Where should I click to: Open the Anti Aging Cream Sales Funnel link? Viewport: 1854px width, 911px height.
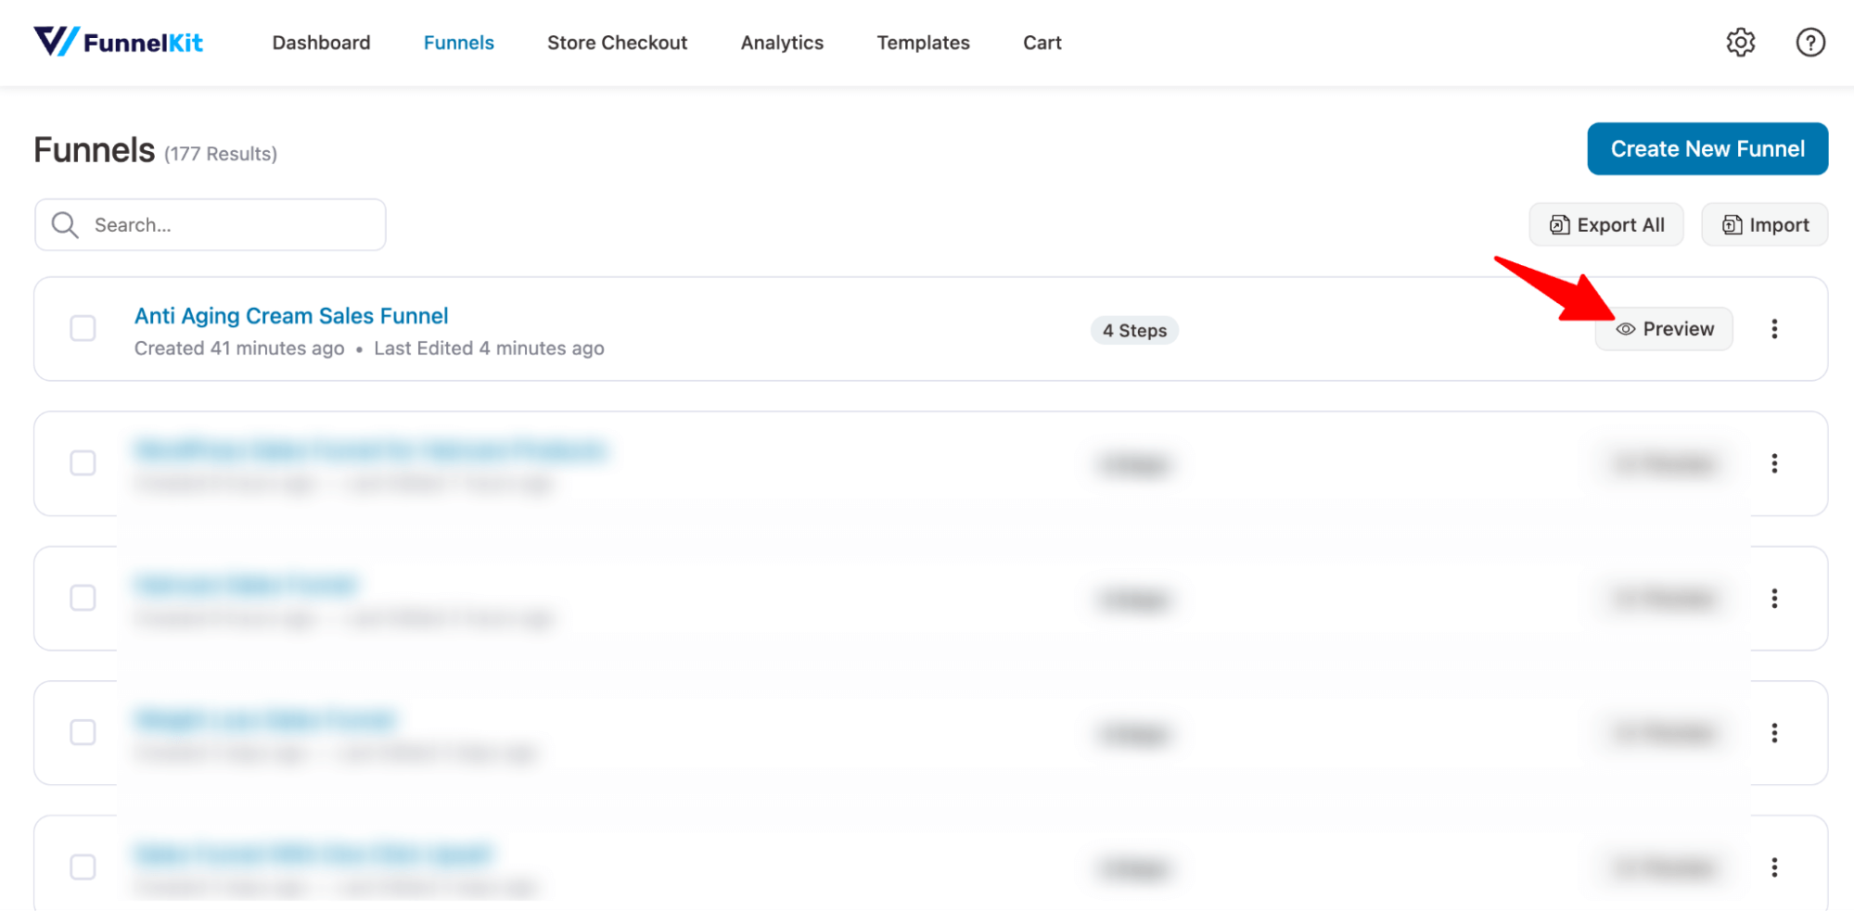pos(291,316)
